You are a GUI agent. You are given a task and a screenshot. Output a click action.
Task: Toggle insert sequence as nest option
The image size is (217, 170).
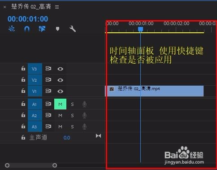click(x=12, y=29)
